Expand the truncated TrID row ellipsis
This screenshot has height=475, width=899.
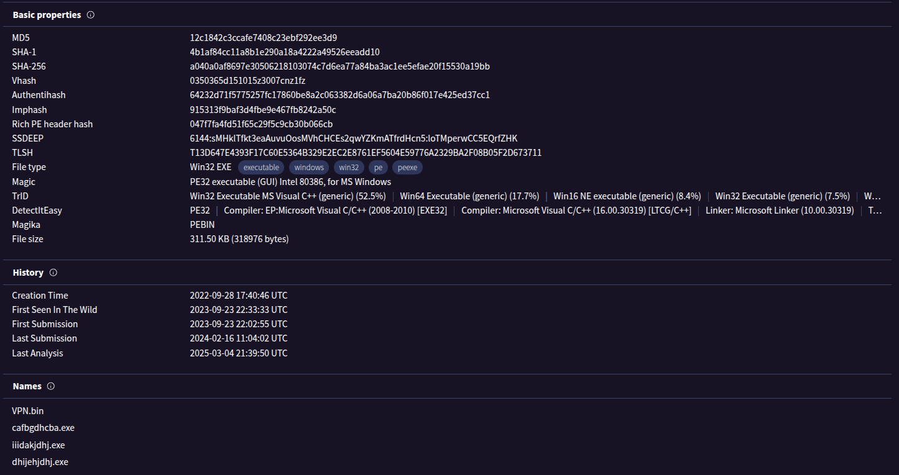tap(872, 196)
